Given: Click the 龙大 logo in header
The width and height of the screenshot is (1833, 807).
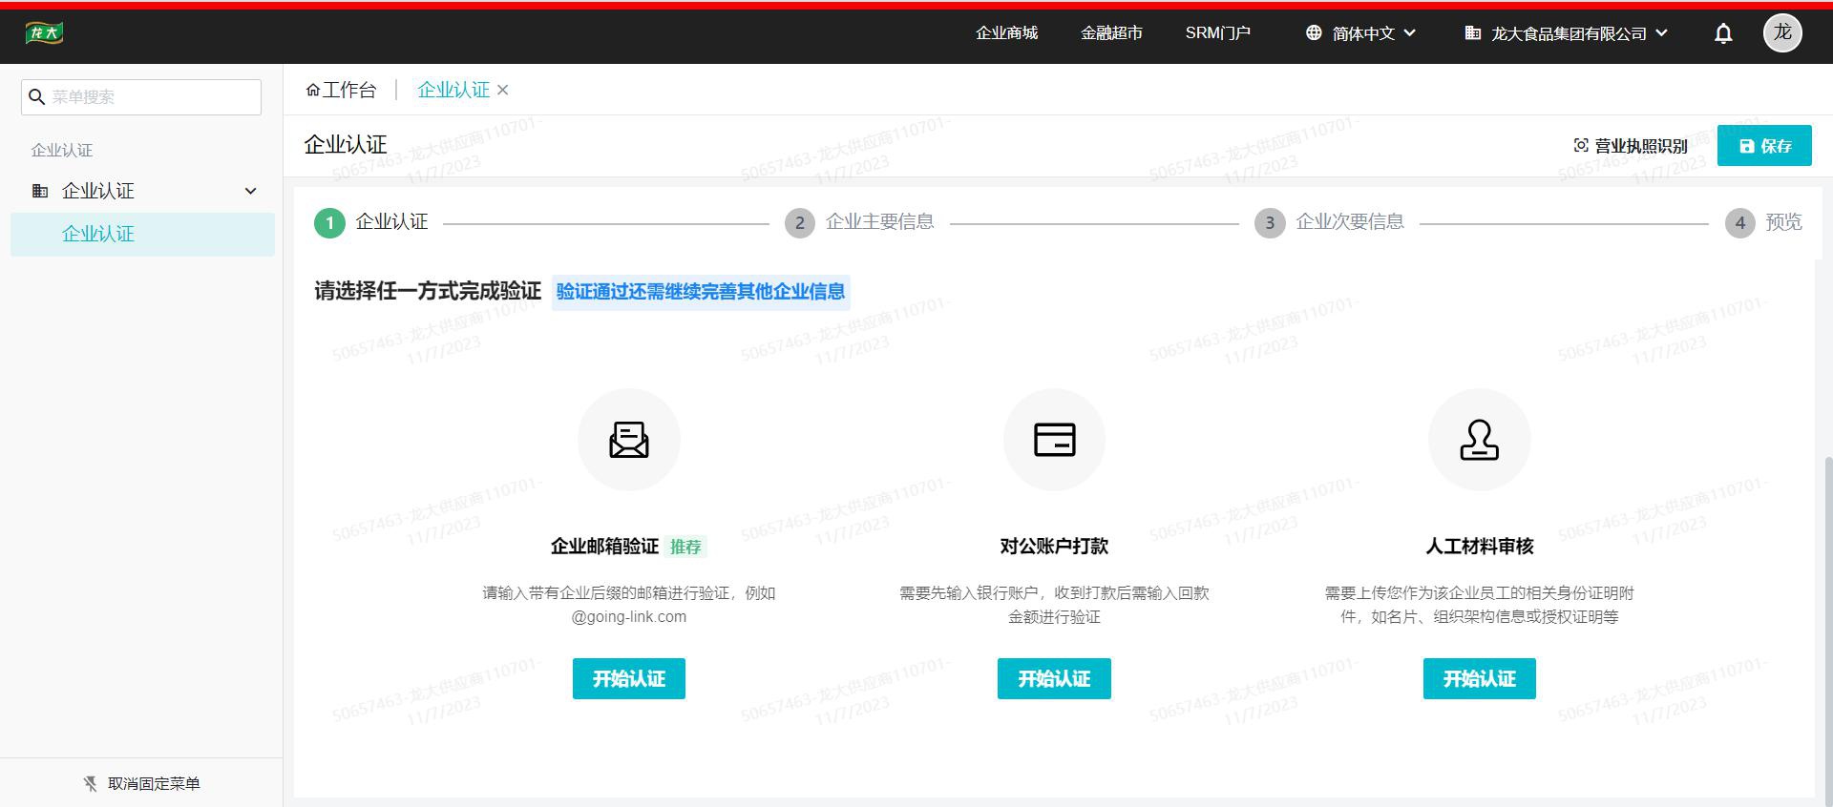Looking at the screenshot, I should 44,33.
